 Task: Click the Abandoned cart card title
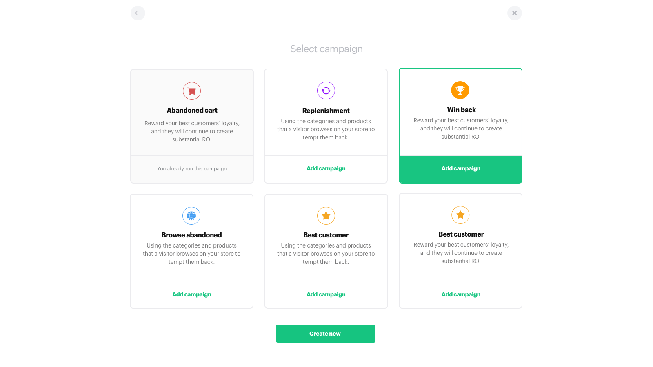coord(192,110)
